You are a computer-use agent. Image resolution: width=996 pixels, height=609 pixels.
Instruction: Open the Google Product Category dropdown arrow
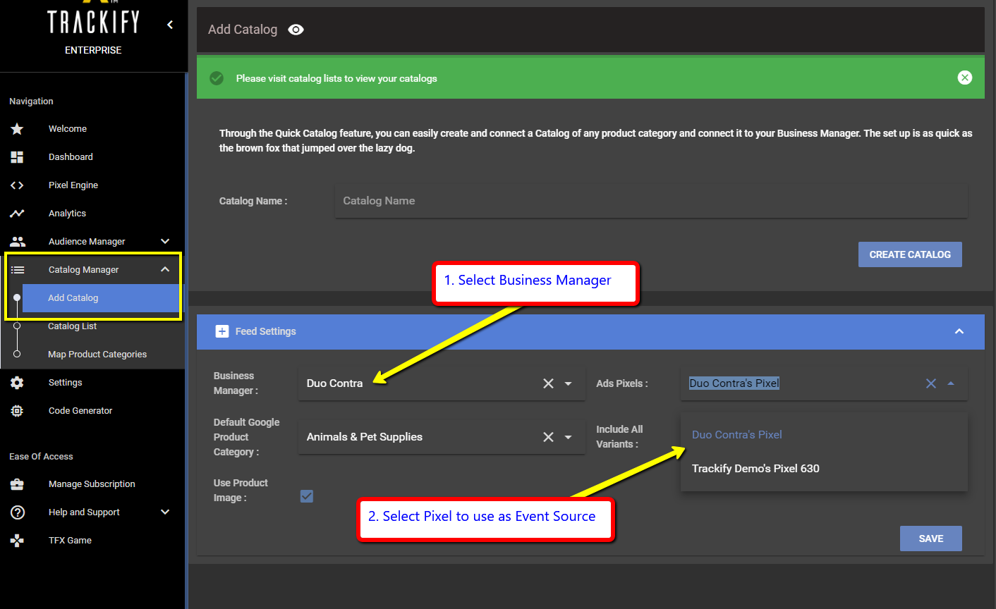pos(569,437)
